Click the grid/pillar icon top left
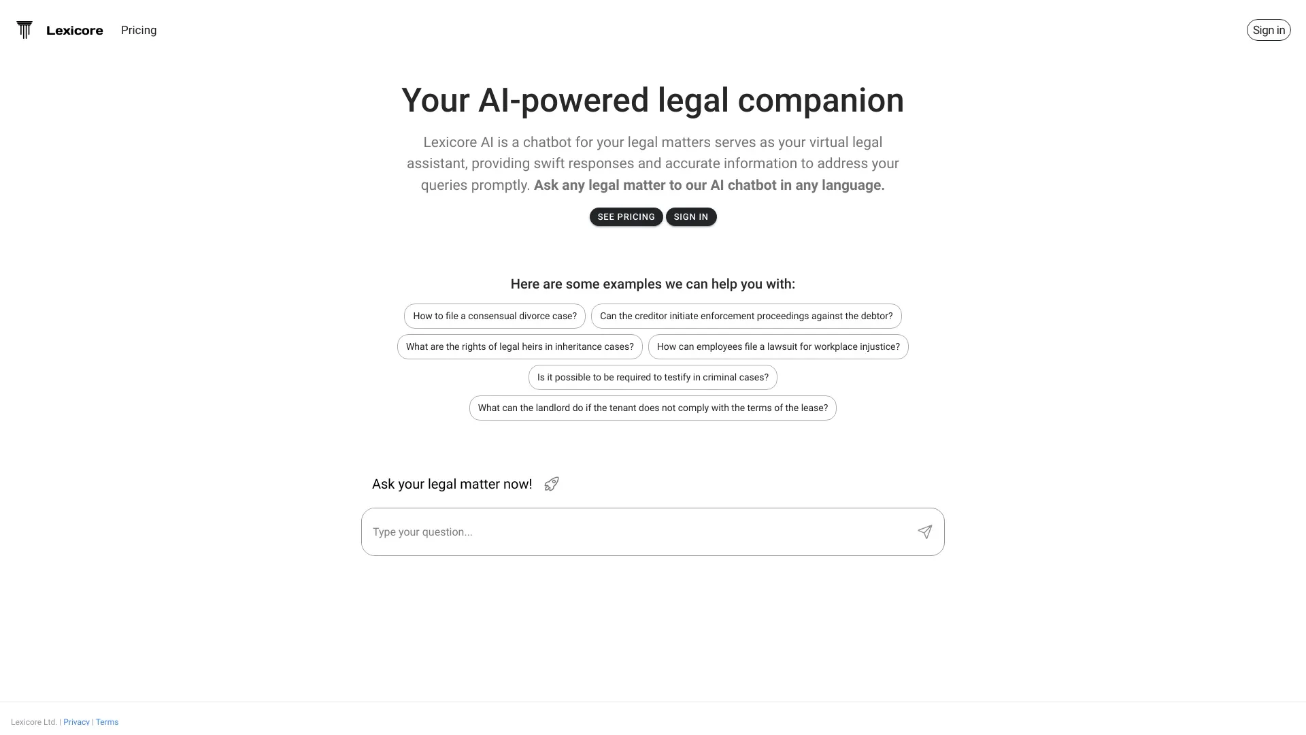1306x735 pixels. tap(24, 30)
